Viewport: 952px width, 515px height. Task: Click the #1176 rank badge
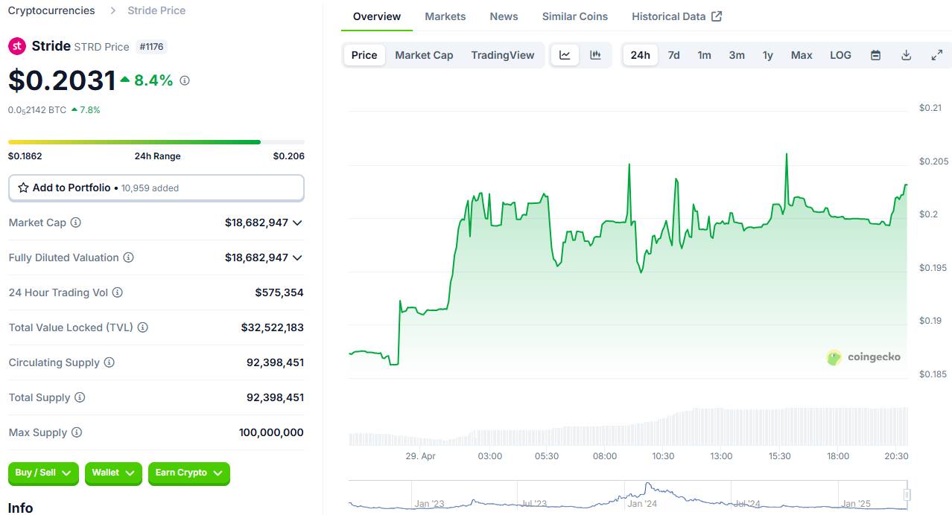tap(152, 46)
